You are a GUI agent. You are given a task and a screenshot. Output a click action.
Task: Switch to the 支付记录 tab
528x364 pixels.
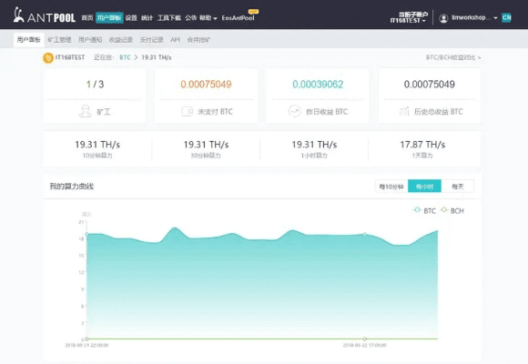[x=151, y=40]
